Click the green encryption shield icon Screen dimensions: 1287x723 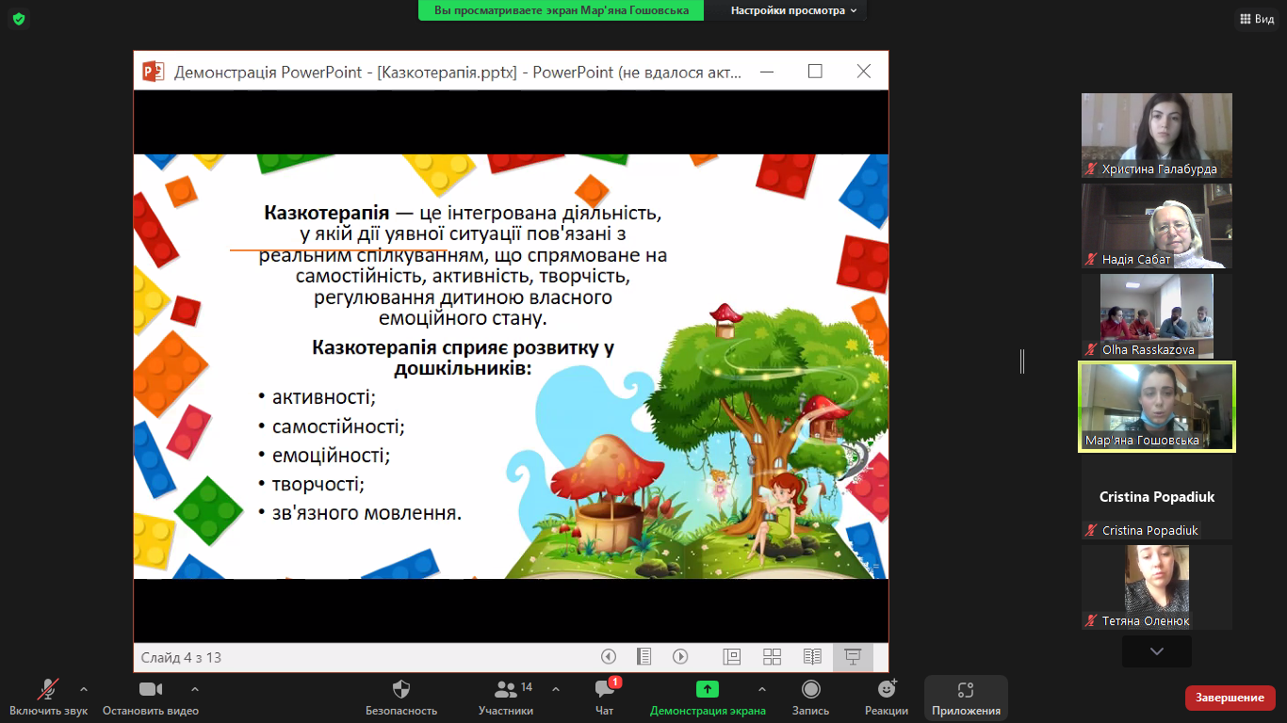tap(18, 19)
